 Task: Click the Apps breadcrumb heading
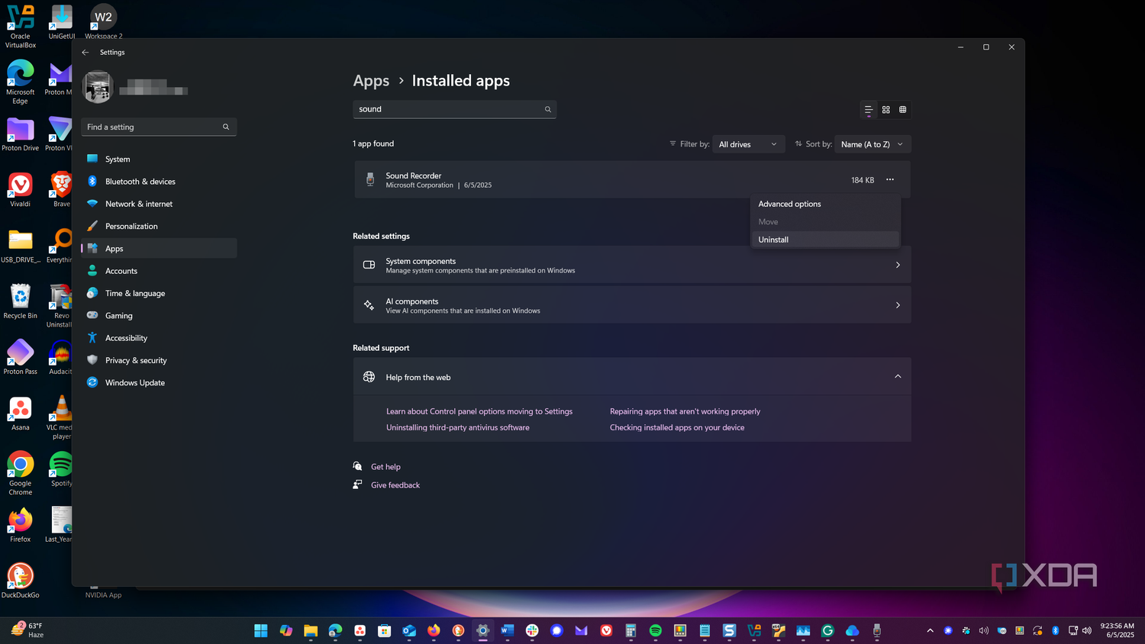point(371,81)
